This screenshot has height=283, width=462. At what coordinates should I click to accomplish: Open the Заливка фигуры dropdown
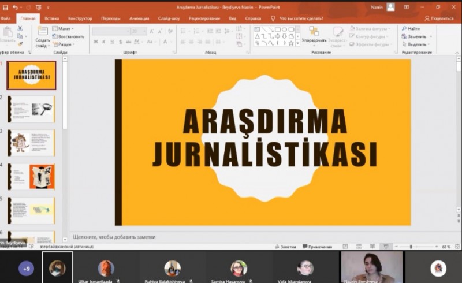(370, 29)
